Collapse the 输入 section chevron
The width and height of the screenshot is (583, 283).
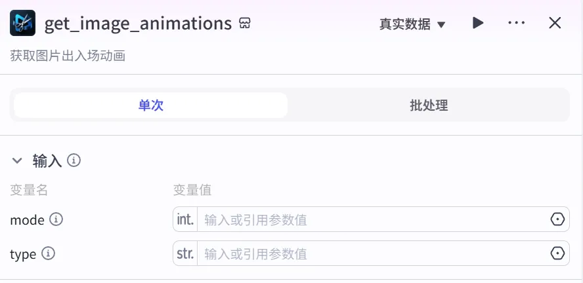point(17,160)
